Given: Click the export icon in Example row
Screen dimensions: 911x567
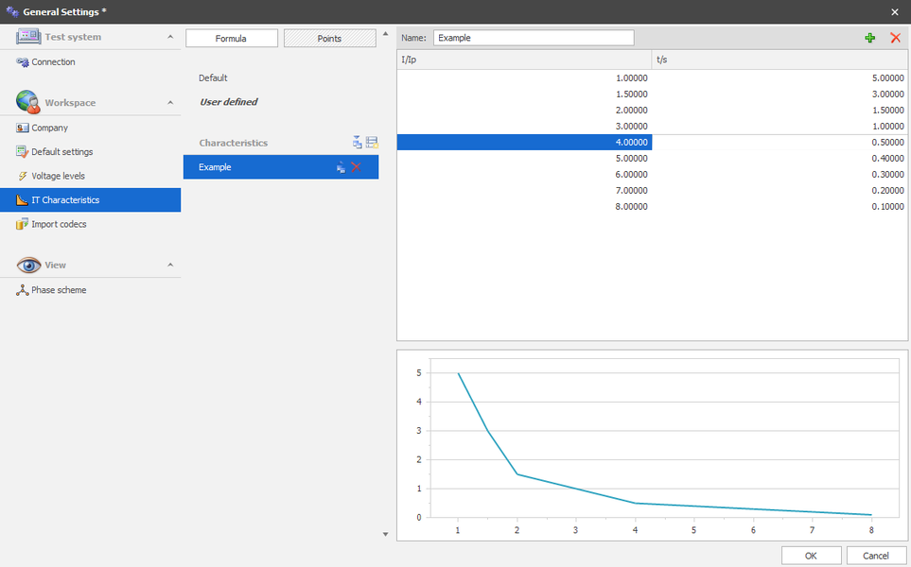Looking at the screenshot, I should point(342,167).
